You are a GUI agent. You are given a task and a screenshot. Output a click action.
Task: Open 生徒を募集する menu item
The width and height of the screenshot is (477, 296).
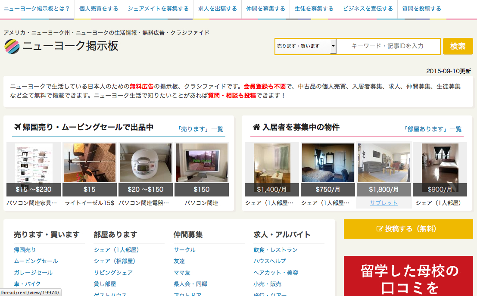tap(314, 9)
